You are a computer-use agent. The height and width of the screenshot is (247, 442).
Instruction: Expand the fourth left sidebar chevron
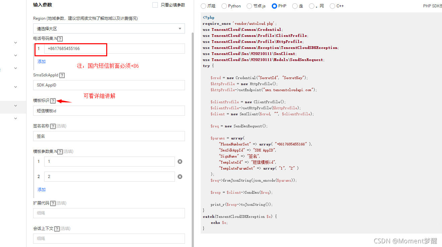coord(15,87)
